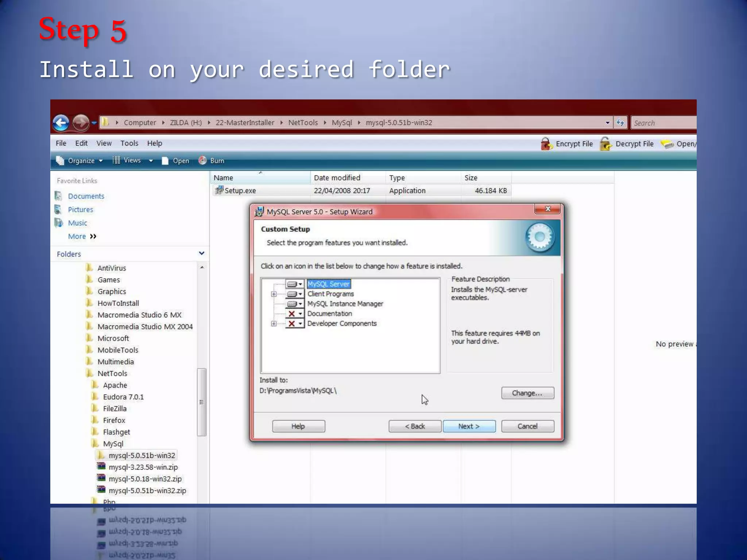The height and width of the screenshot is (560, 747).
Task: Select Multimedia folder in tree
Action: point(116,362)
